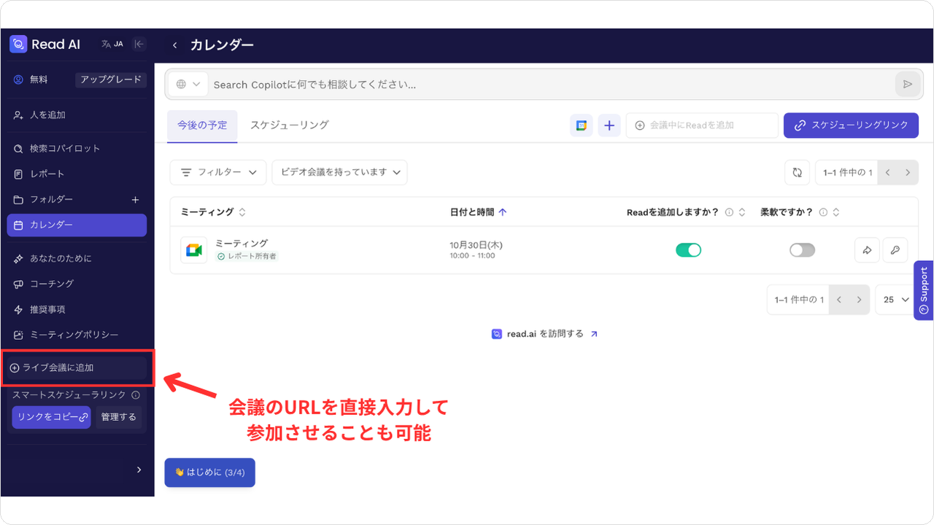Click info icon next to Readを追加しますか？
934x525 pixels.
(728, 213)
